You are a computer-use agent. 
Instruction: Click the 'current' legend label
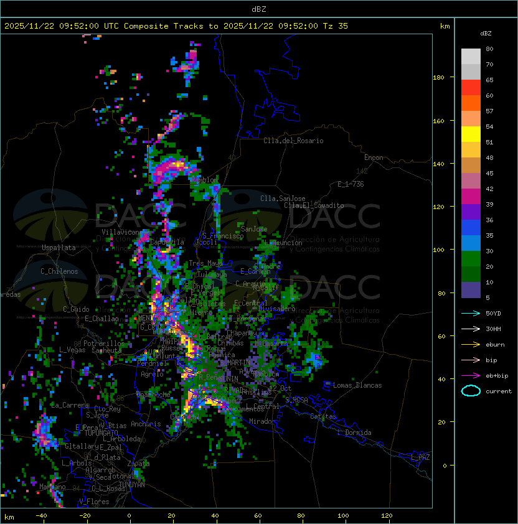pos(499,391)
